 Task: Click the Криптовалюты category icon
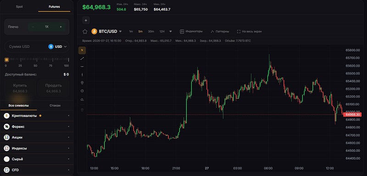6,115
